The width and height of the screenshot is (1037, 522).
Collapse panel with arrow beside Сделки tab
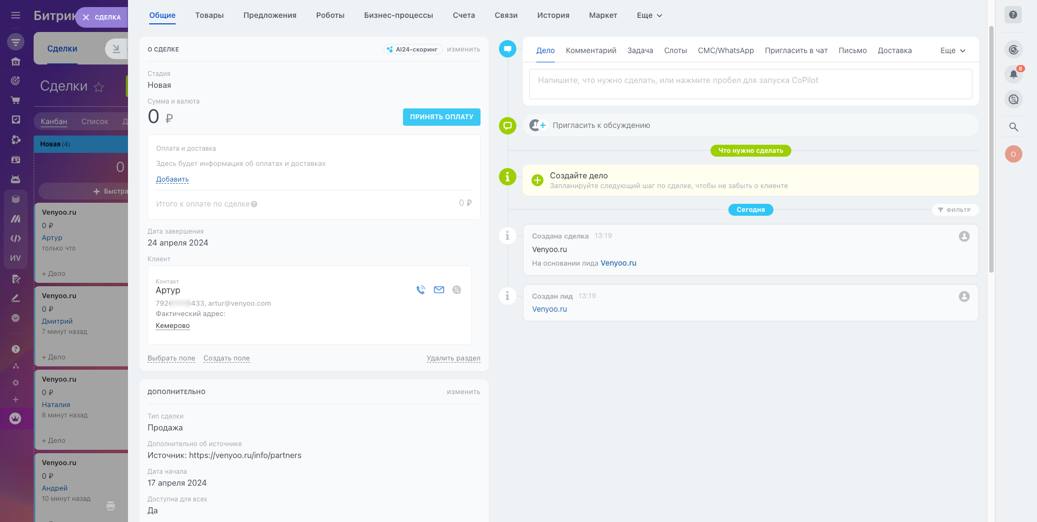[116, 49]
